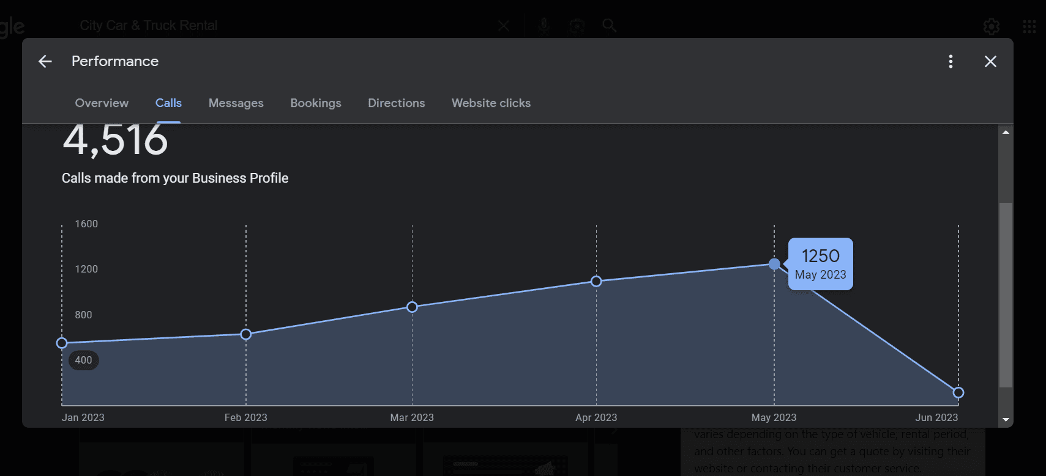The height and width of the screenshot is (476, 1046).
Task: View the Website clicks tab
Action: pos(491,103)
